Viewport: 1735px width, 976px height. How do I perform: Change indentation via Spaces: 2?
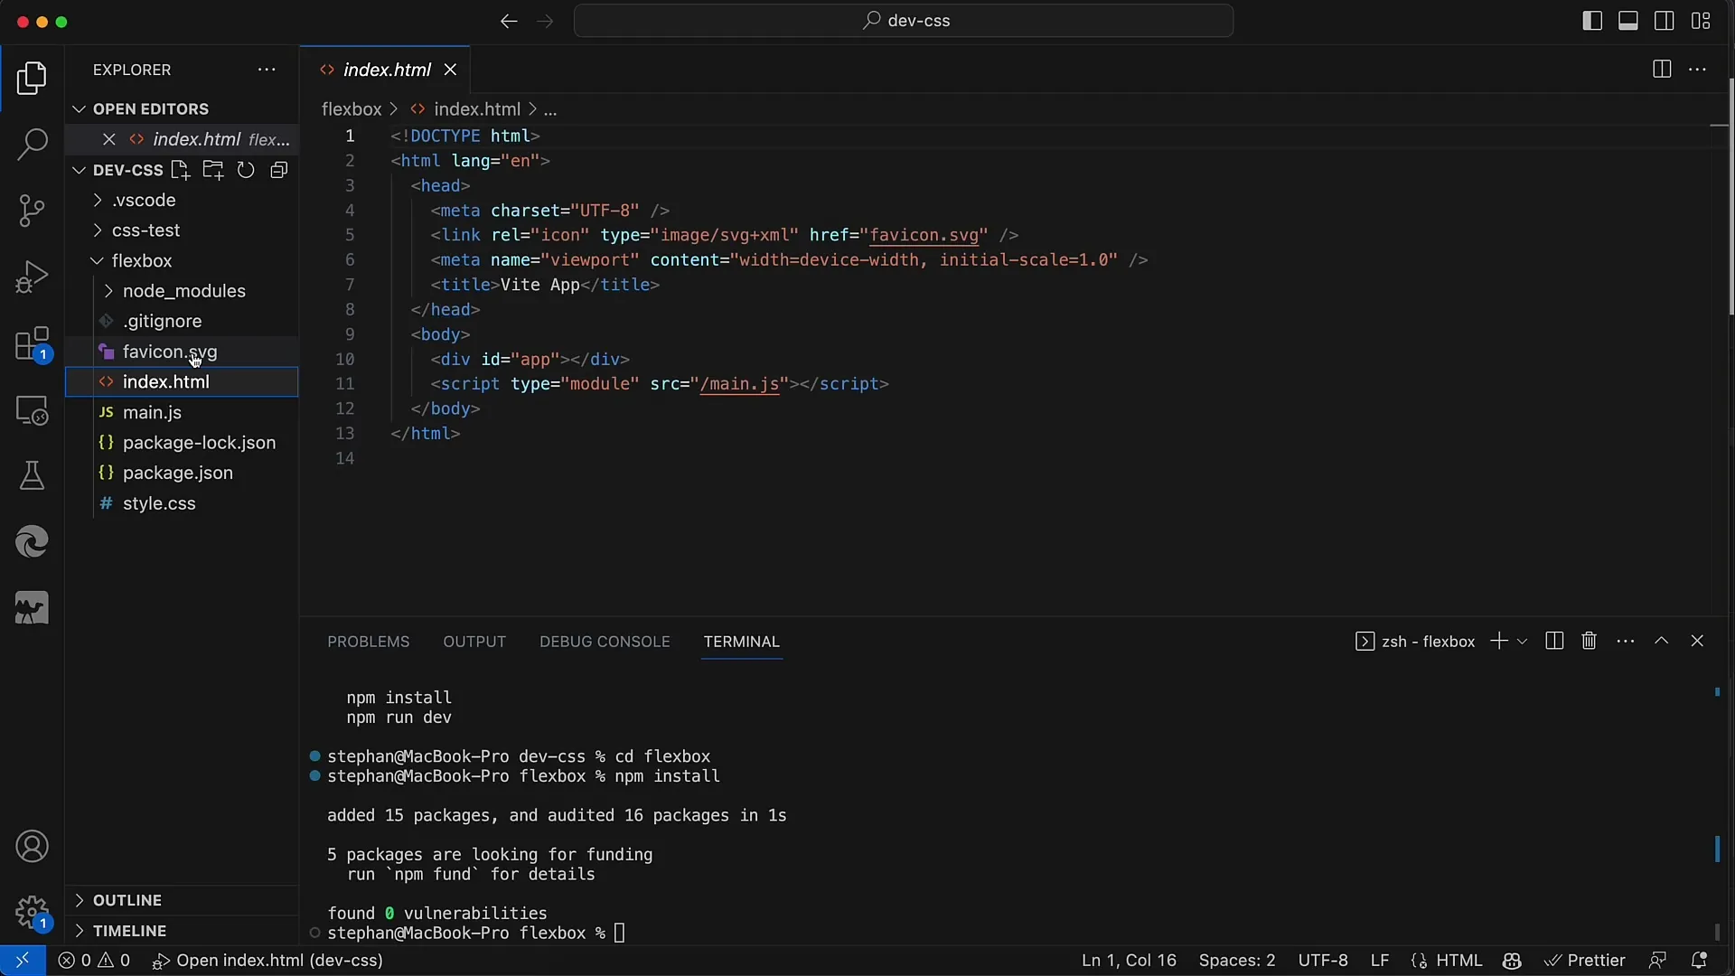point(1237,960)
